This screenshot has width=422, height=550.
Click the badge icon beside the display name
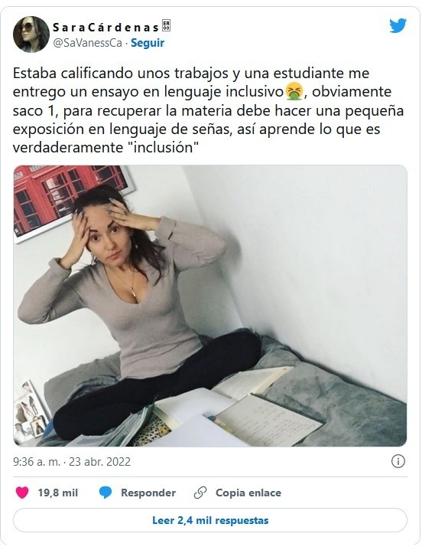[167, 26]
